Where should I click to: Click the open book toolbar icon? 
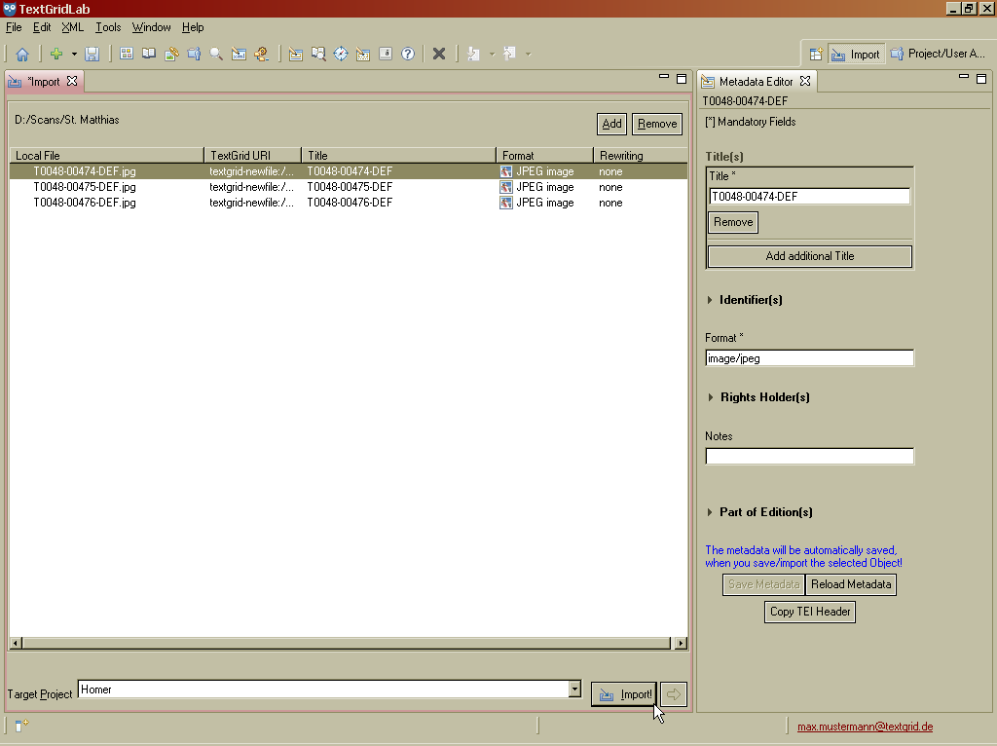pyautogui.click(x=149, y=55)
